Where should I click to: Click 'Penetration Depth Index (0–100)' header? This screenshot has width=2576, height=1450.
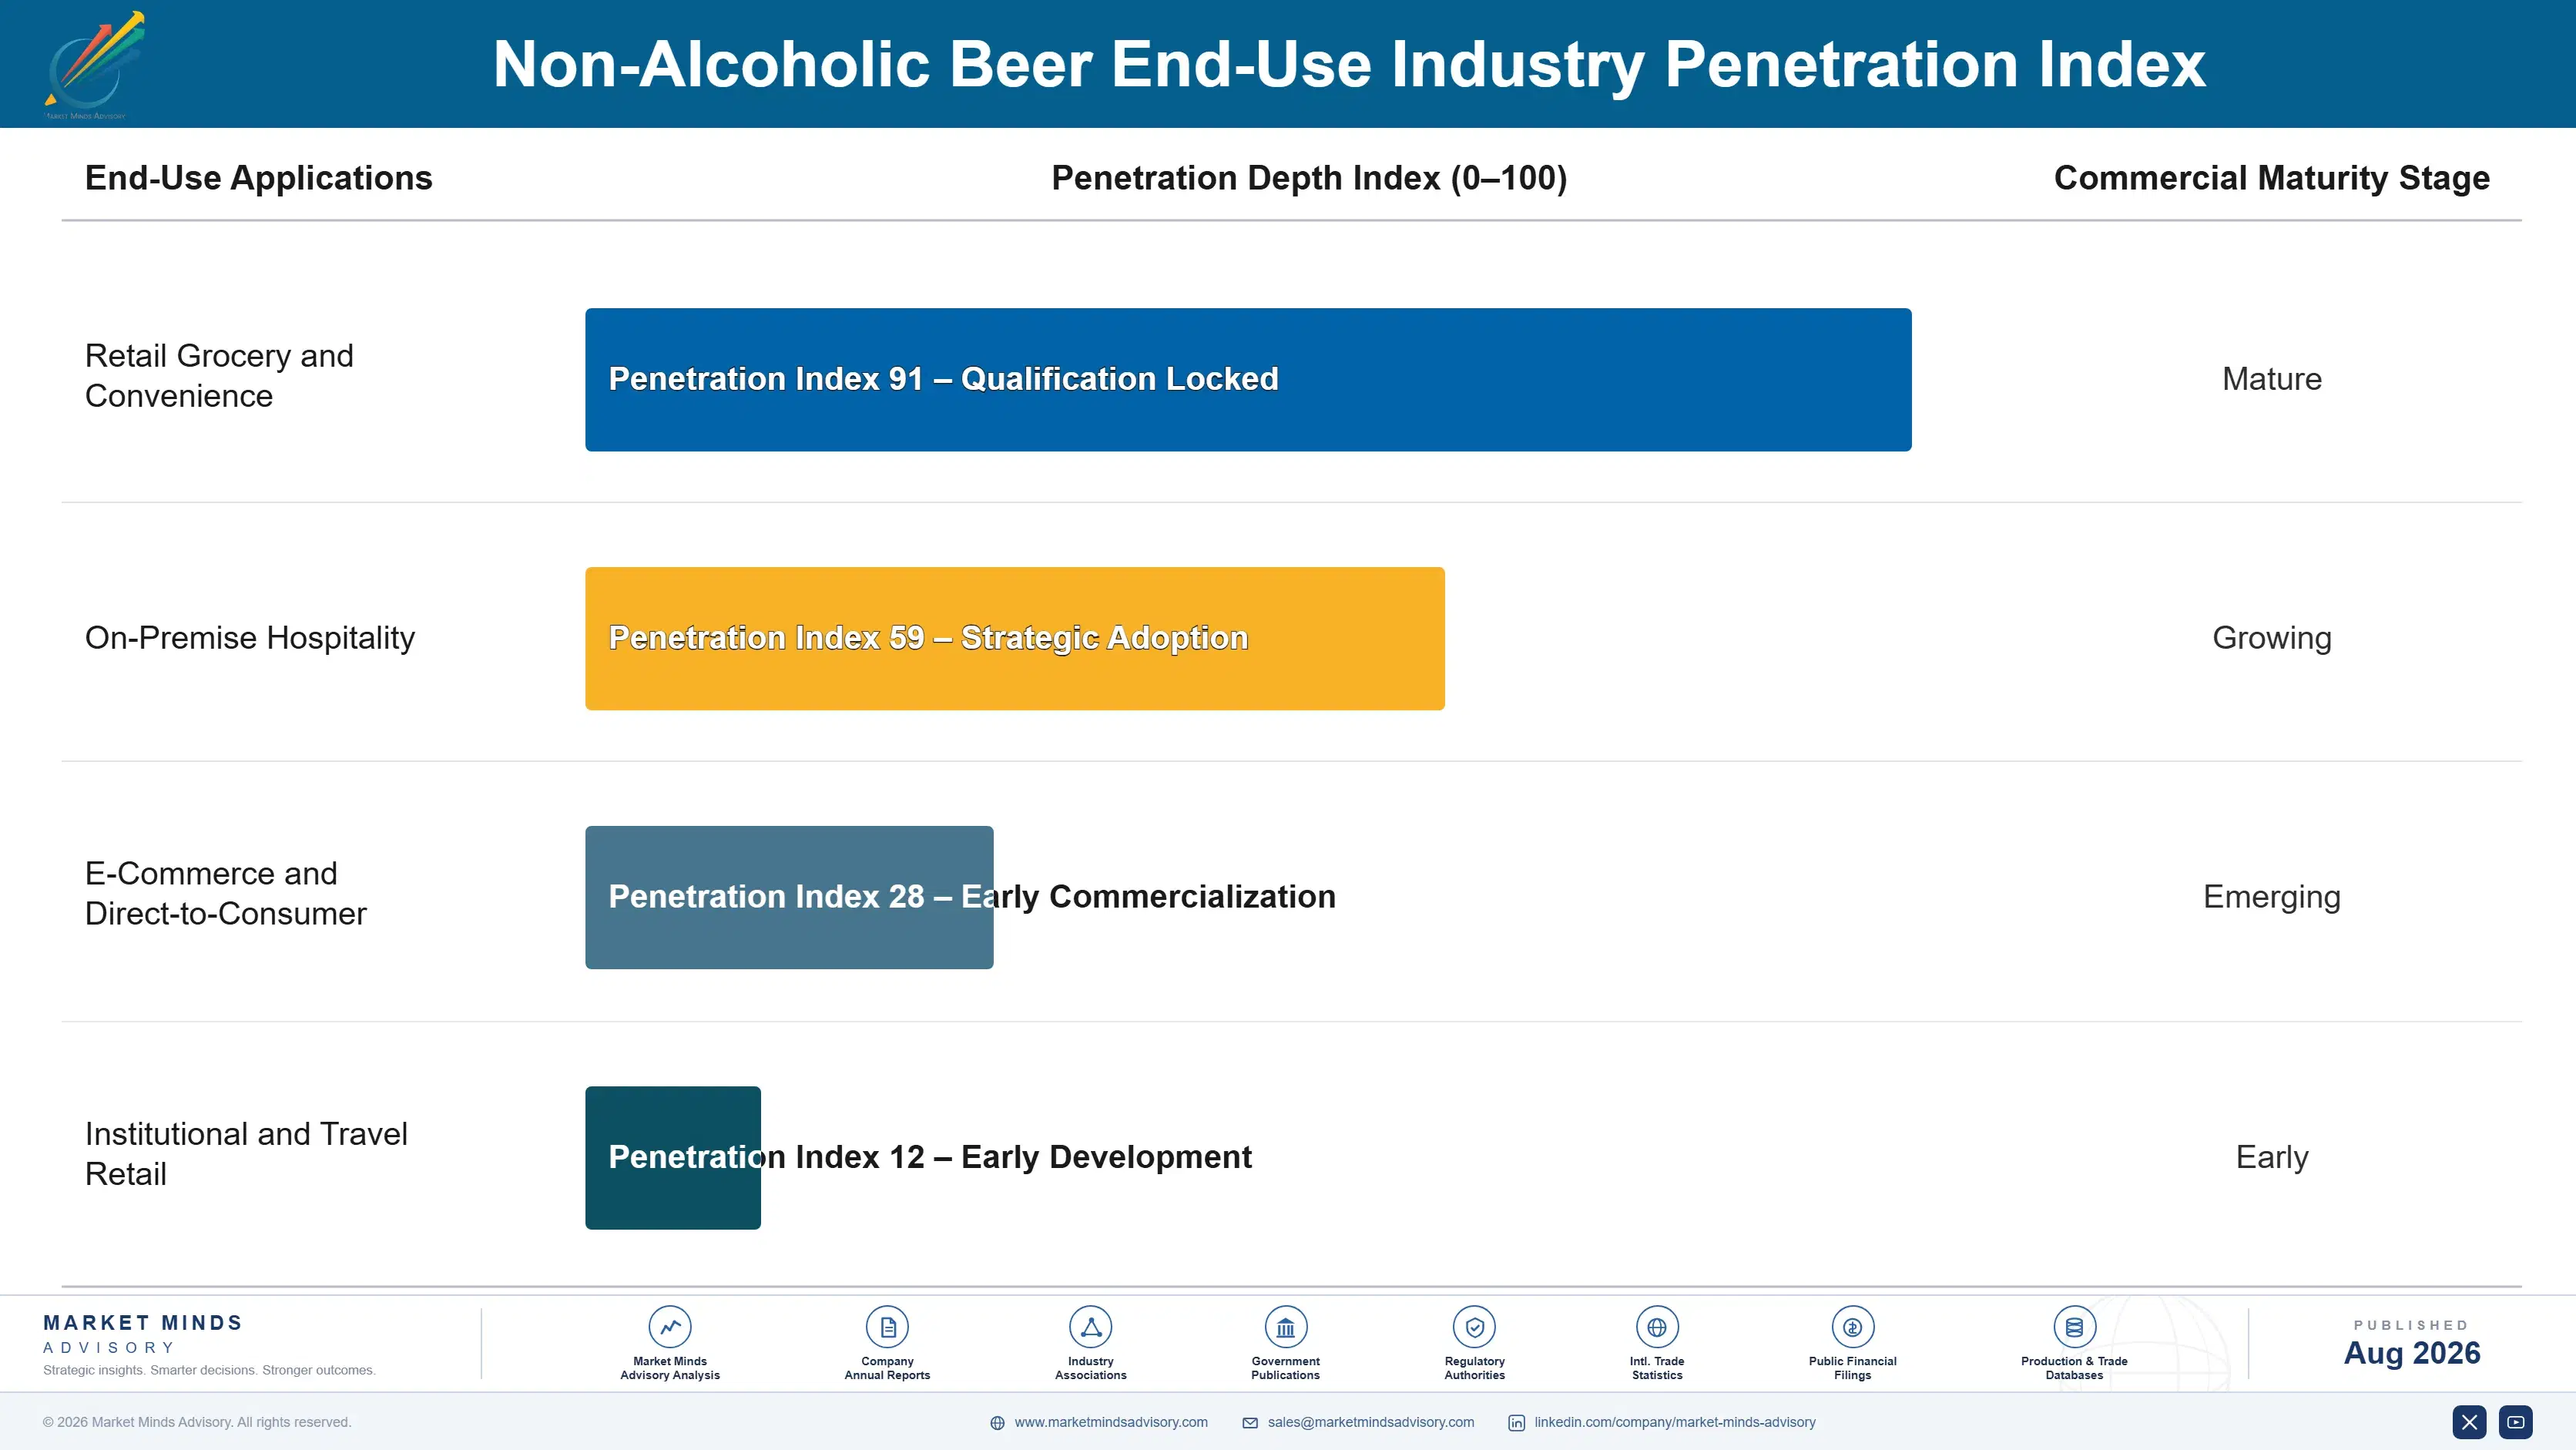click(x=1309, y=178)
